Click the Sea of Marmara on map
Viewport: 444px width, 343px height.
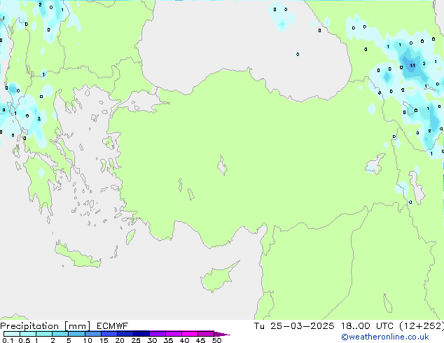coord(143,104)
